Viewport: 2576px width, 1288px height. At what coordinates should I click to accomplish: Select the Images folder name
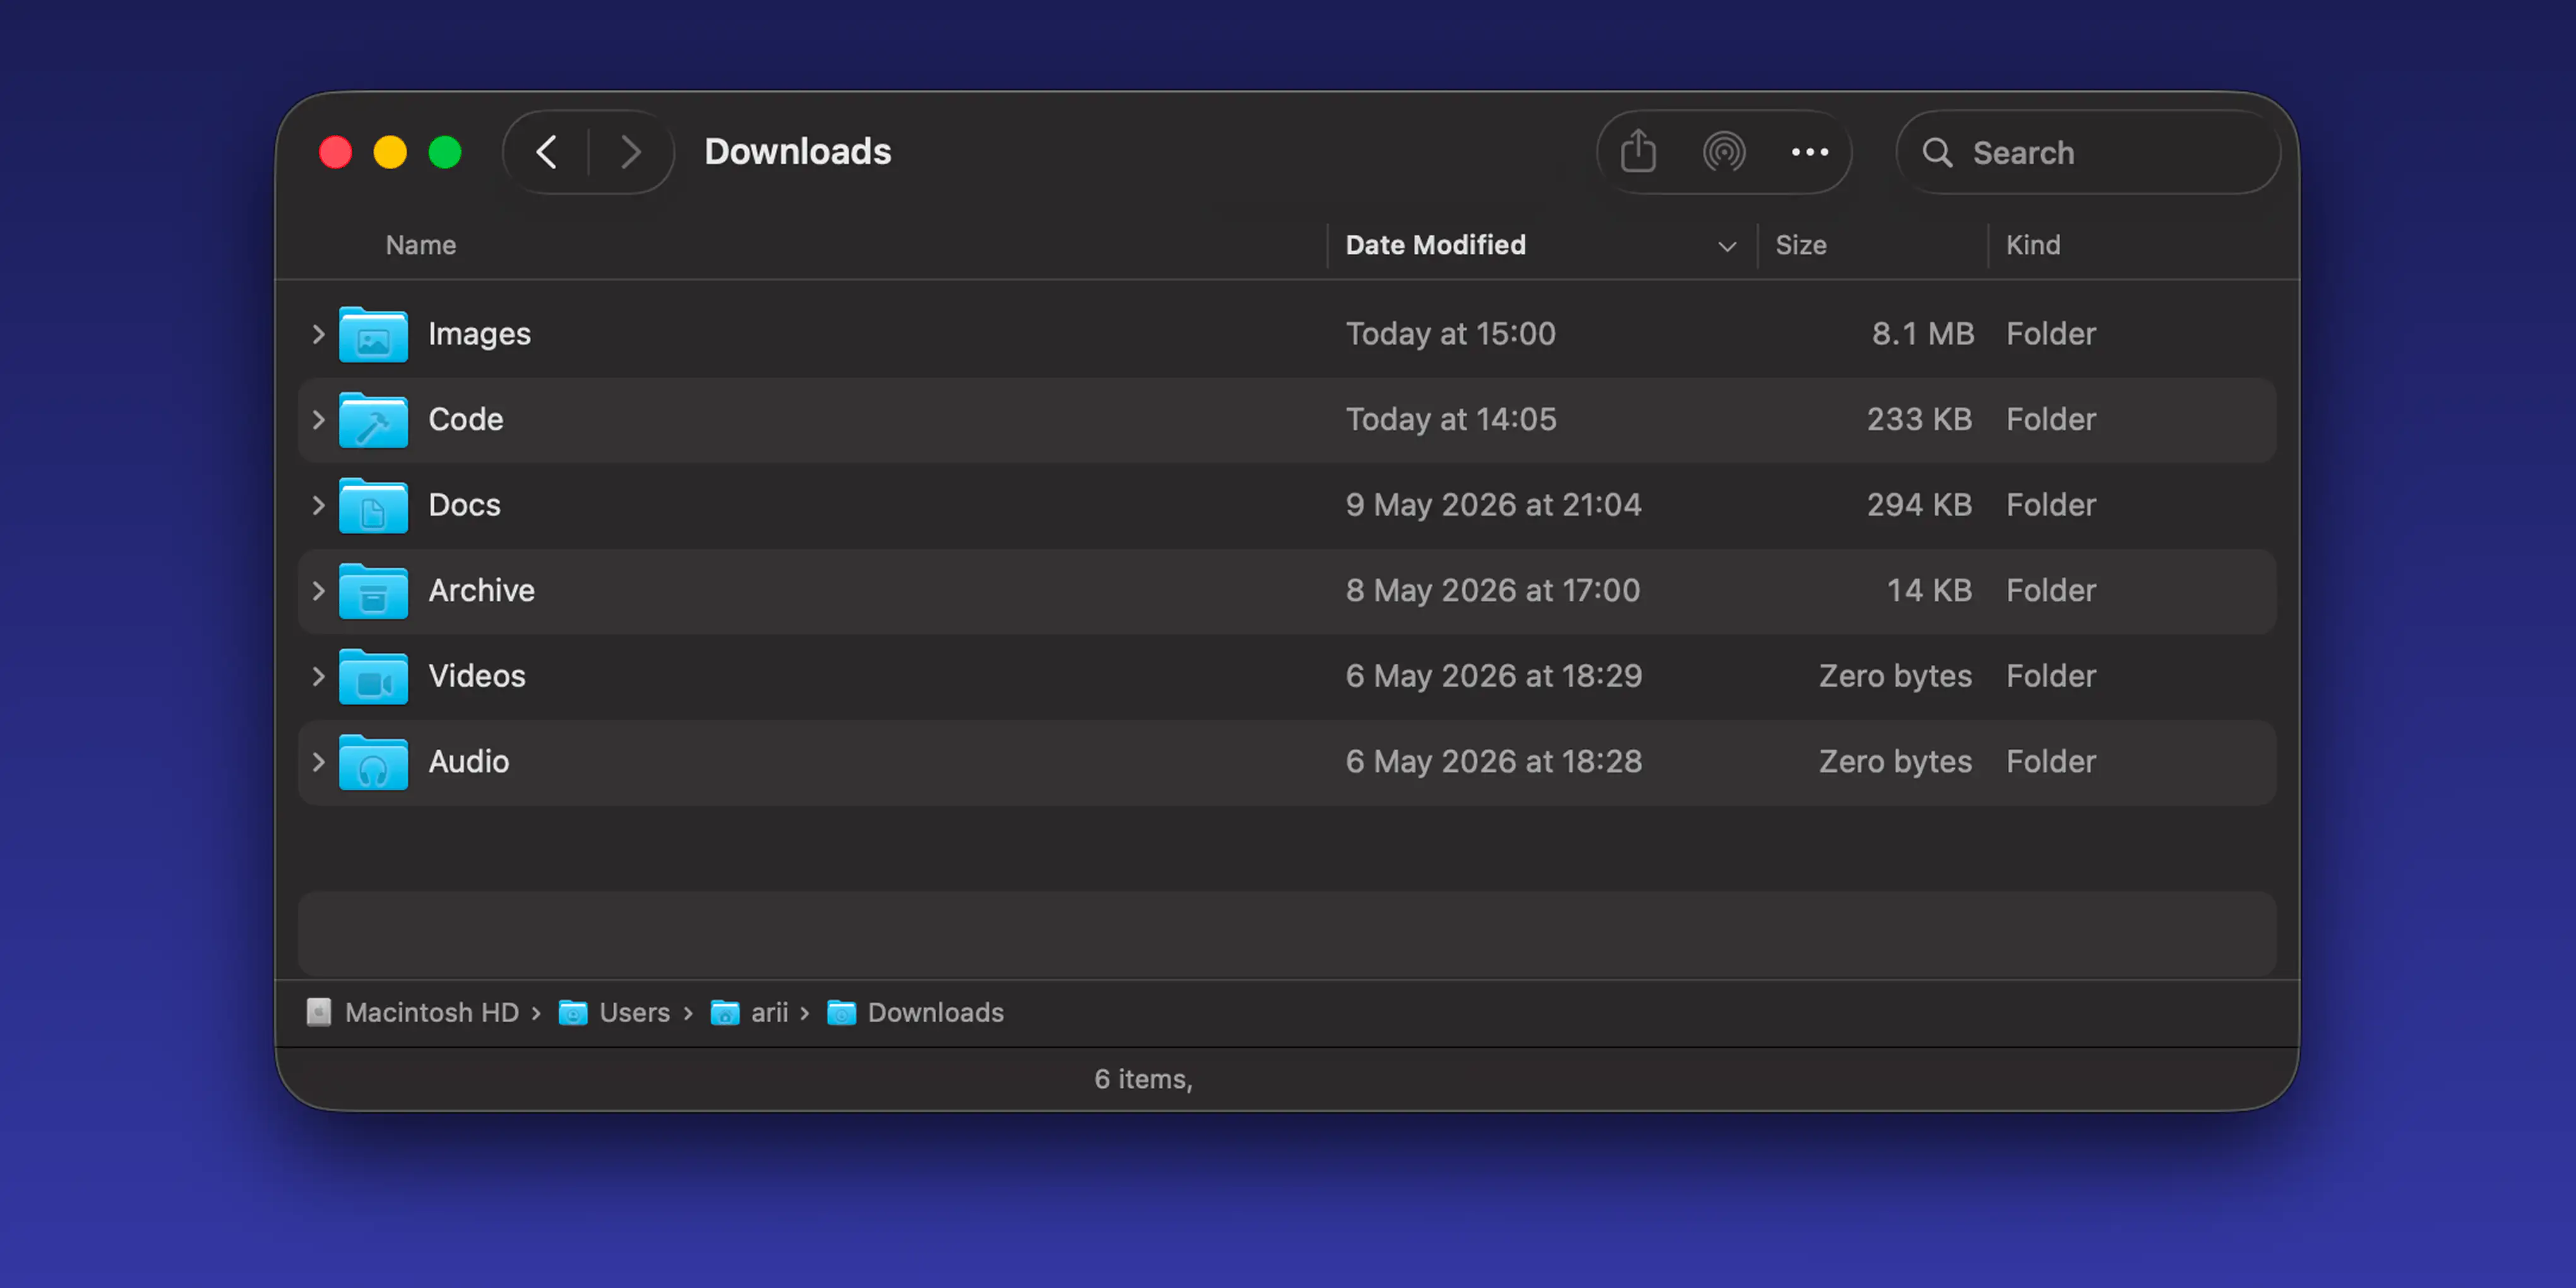click(x=479, y=334)
